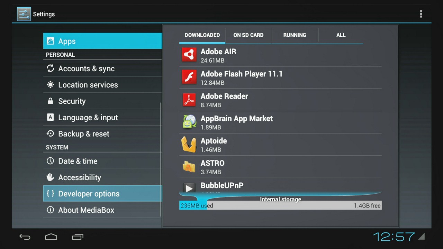443x249 pixels.
Task: Open About MediaBox
Action: [x=102, y=210]
